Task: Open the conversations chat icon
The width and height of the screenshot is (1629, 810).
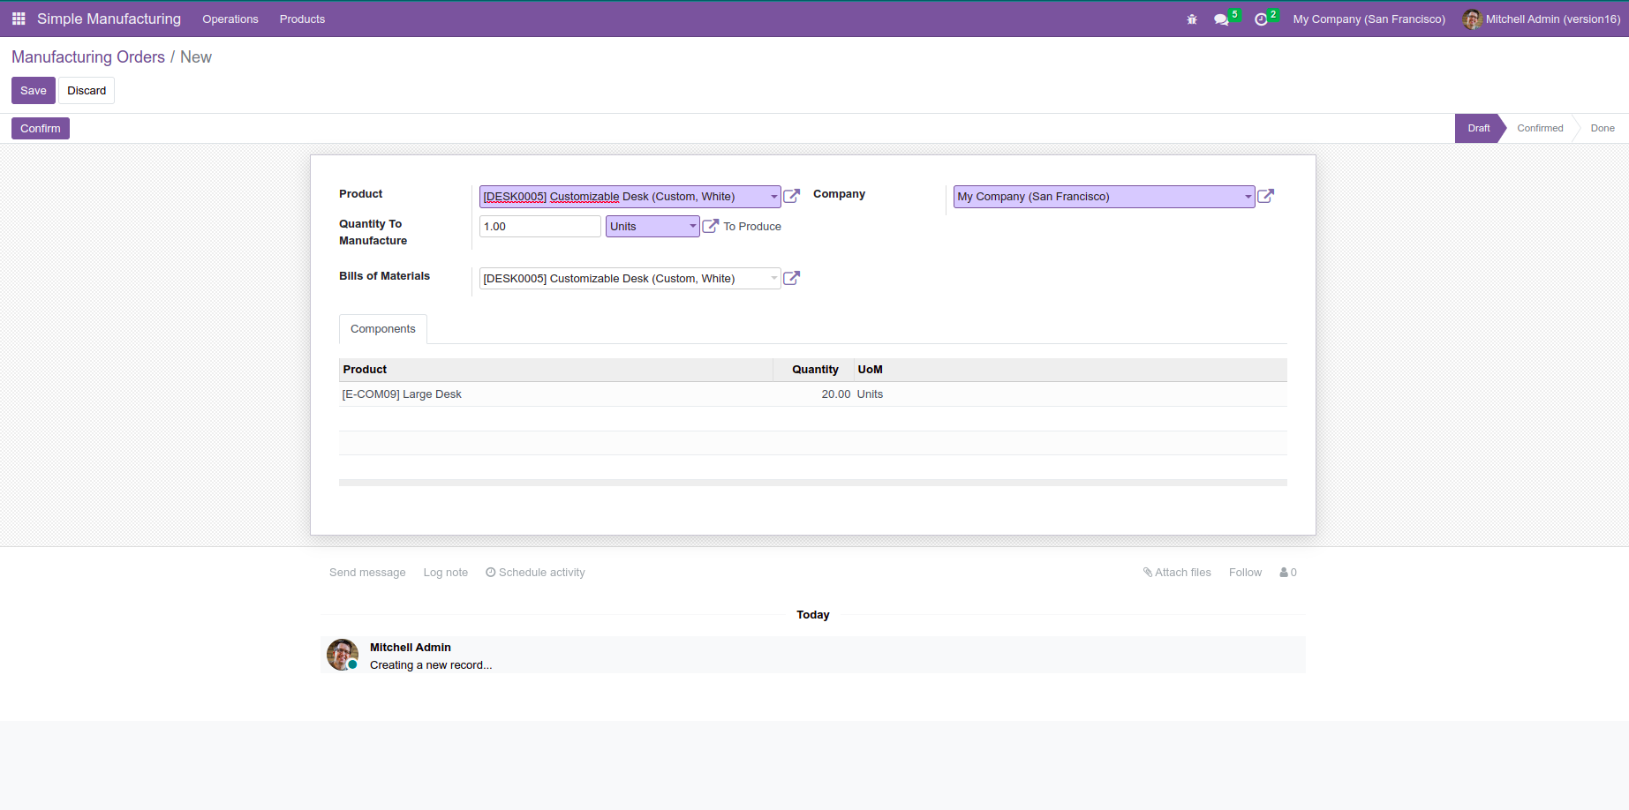Action: click(x=1221, y=19)
